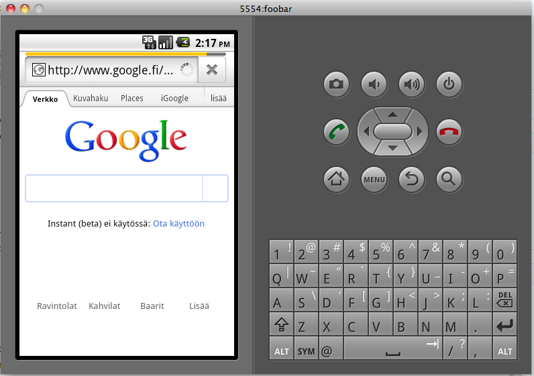Viewport: 534px width, 376px height.
Task: Click the G key
Action: 381,300
